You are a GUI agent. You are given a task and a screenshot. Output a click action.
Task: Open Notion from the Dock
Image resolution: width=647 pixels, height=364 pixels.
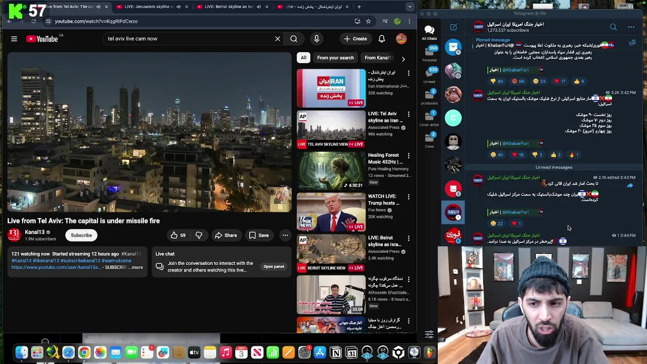click(x=336, y=352)
